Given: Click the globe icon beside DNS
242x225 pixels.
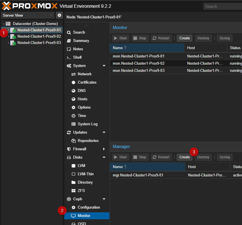Looking at the screenshot, I should click(73, 91).
